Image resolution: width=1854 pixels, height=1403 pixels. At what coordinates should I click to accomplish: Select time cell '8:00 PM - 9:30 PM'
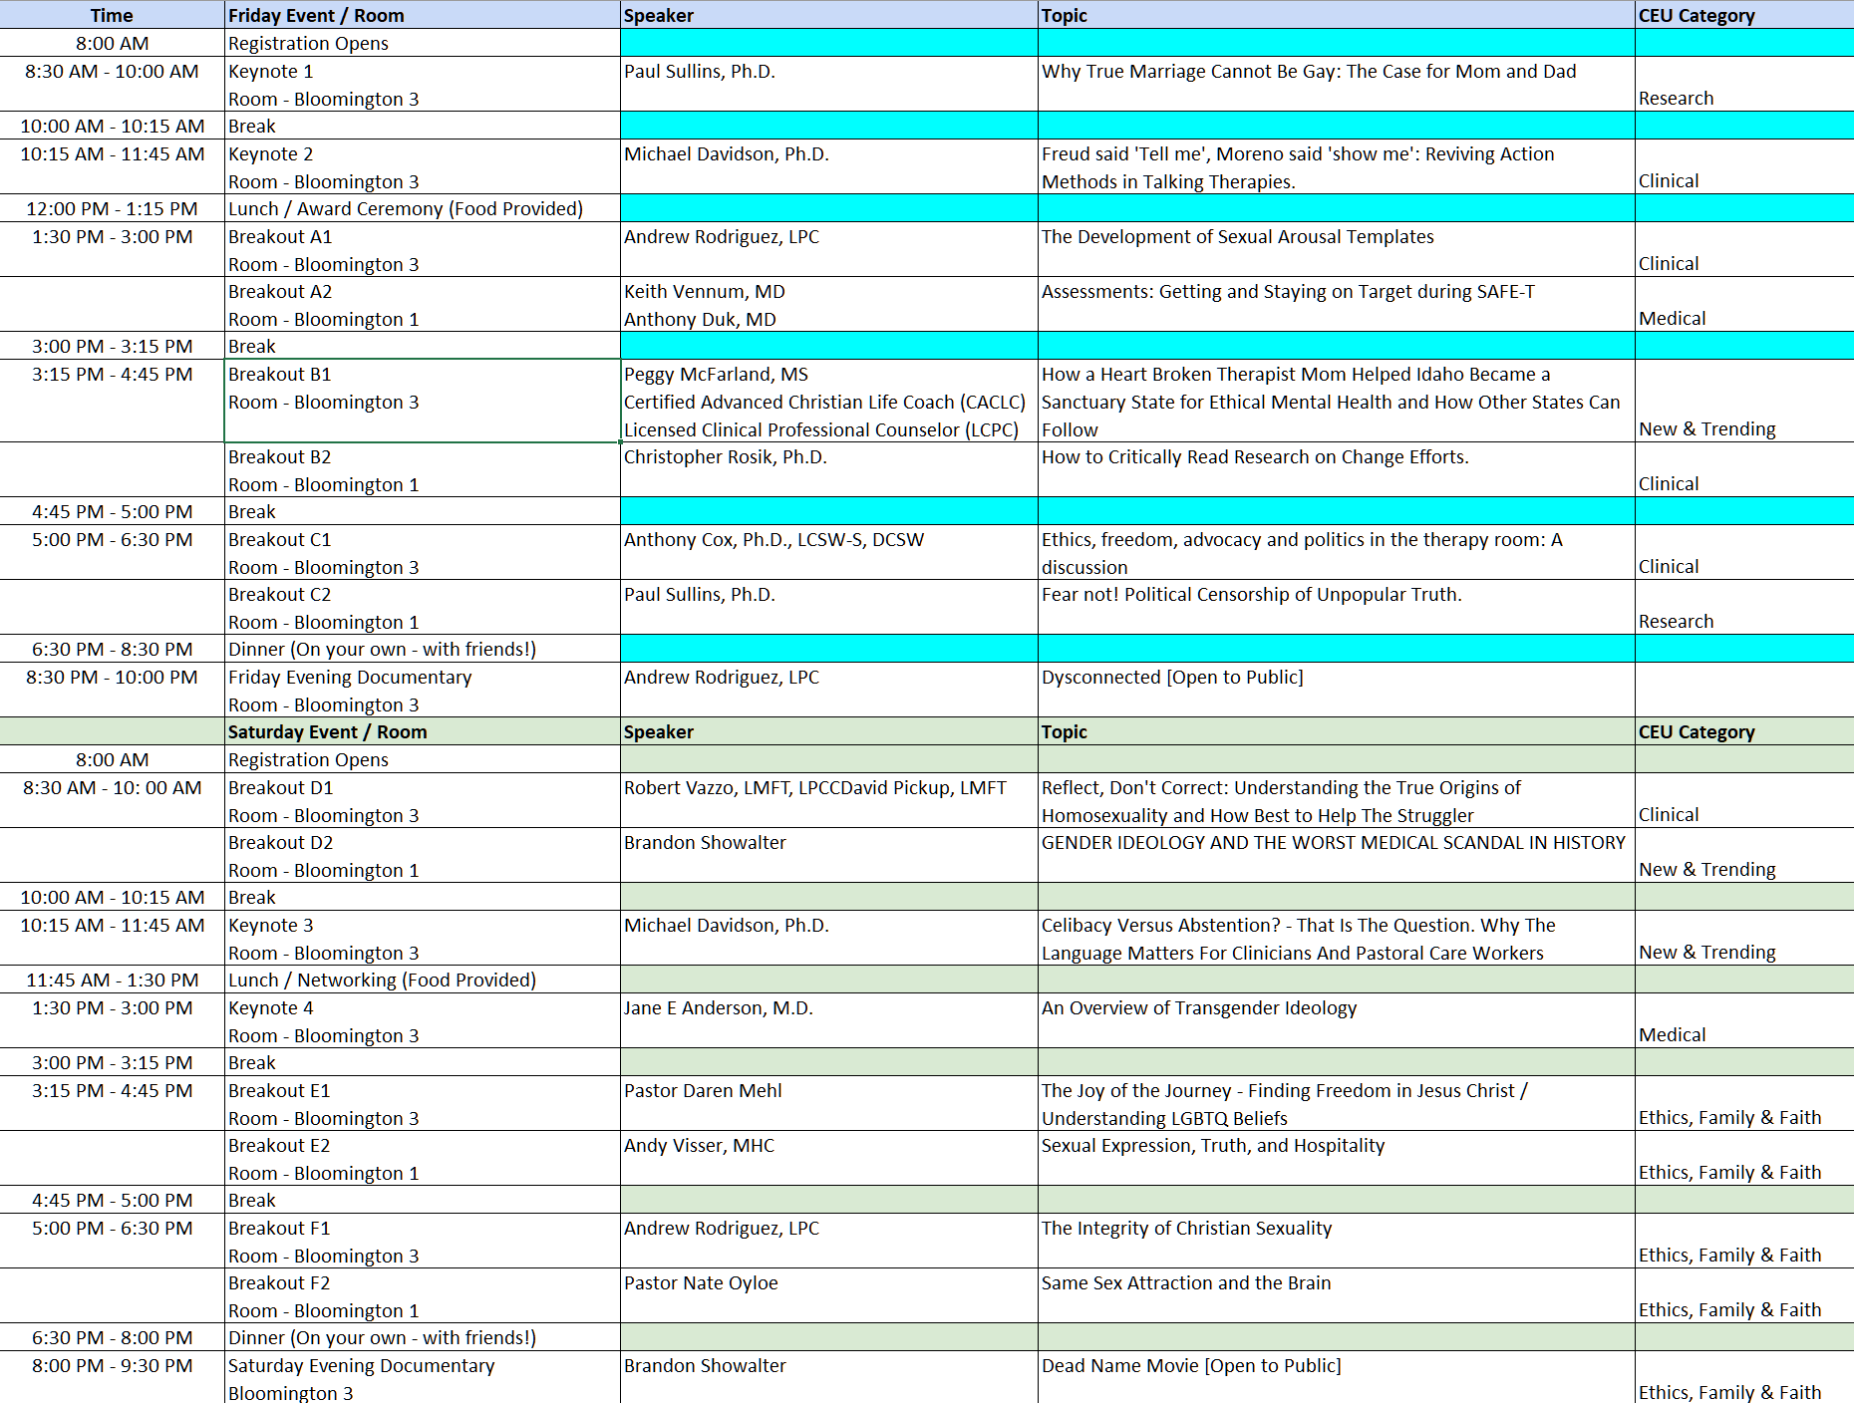pyautogui.click(x=112, y=1378)
